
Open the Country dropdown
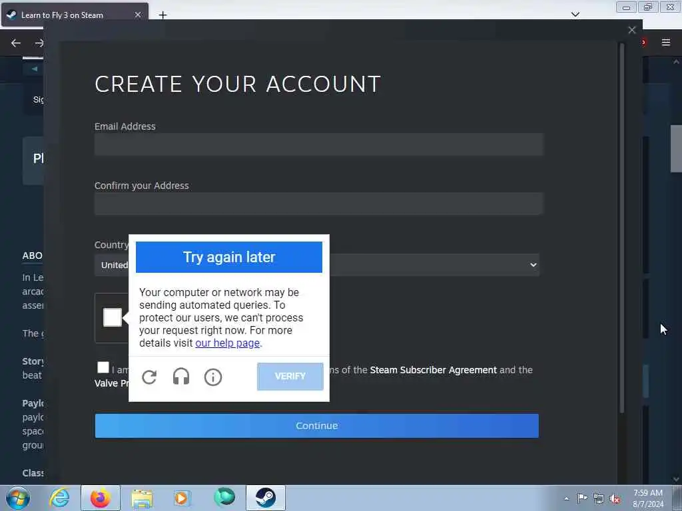[317, 265]
